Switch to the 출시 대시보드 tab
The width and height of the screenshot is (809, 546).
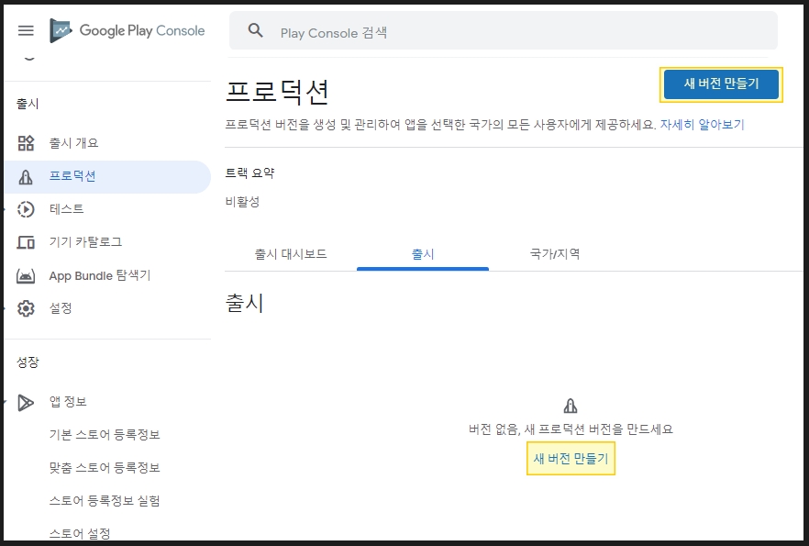point(291,254)
